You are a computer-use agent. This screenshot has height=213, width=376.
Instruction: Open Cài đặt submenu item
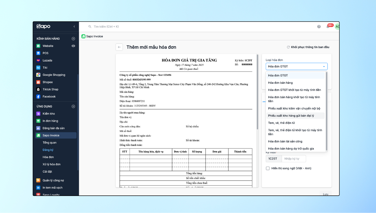47,172
